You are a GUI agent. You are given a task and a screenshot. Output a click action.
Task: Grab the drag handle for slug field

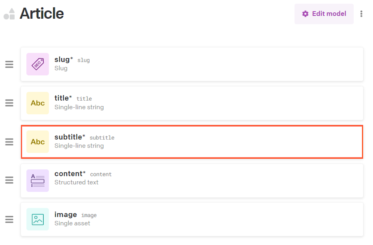tap(9, 64)
